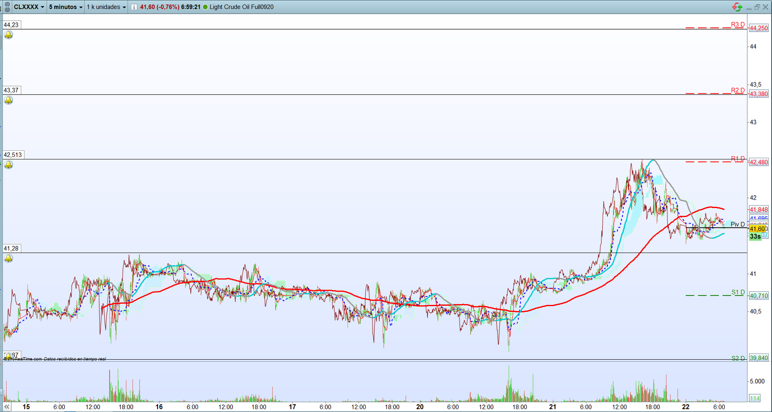This screenshot has width=772, height=412.
Task: Click the instrument info icon
Action: [x=134, y=7]
